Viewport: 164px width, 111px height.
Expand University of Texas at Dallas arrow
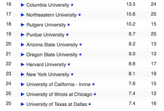pyautogui.click(x=23, y=104)
